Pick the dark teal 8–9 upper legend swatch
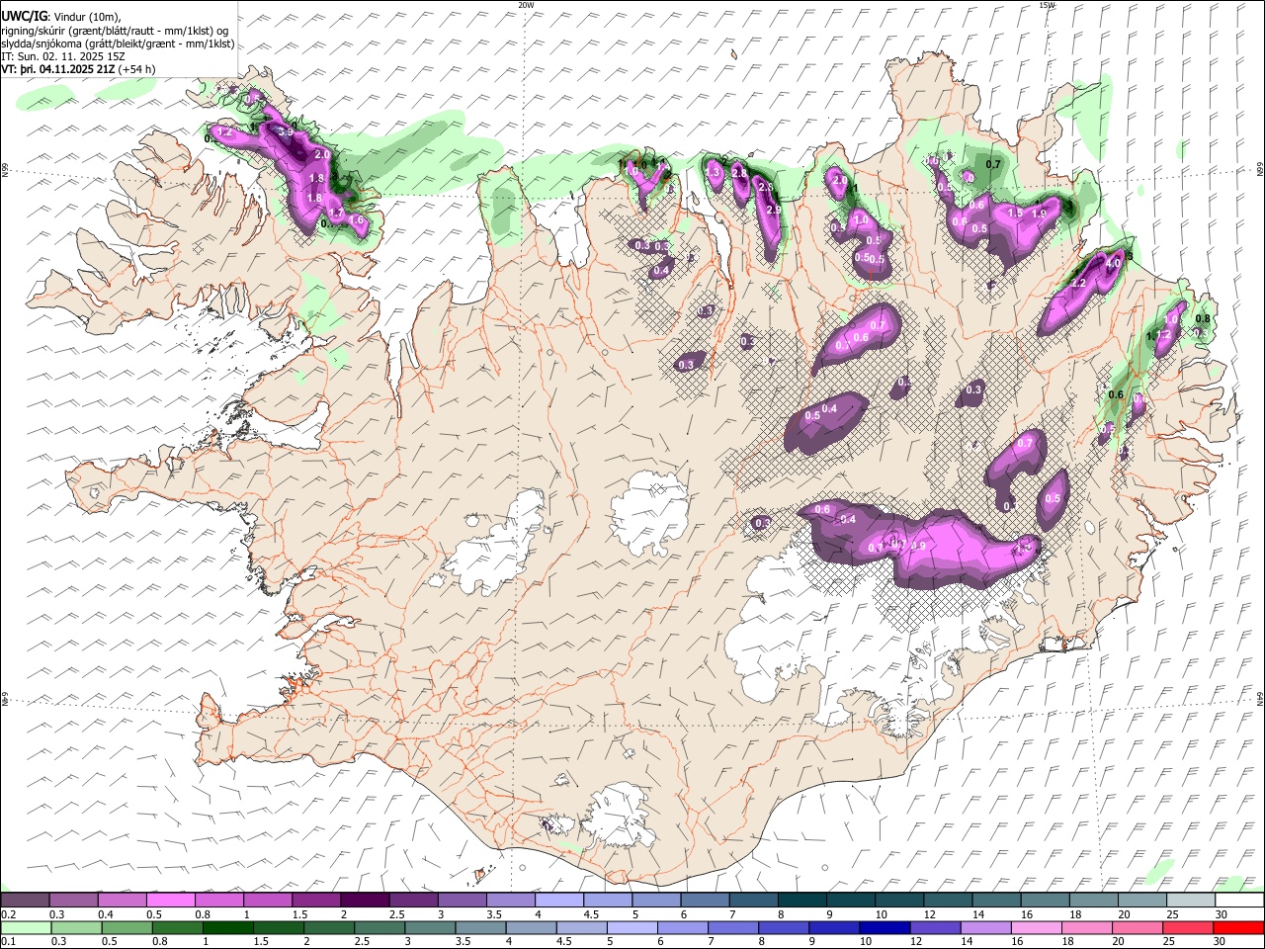1265x949 pixels. click(801, 900)
